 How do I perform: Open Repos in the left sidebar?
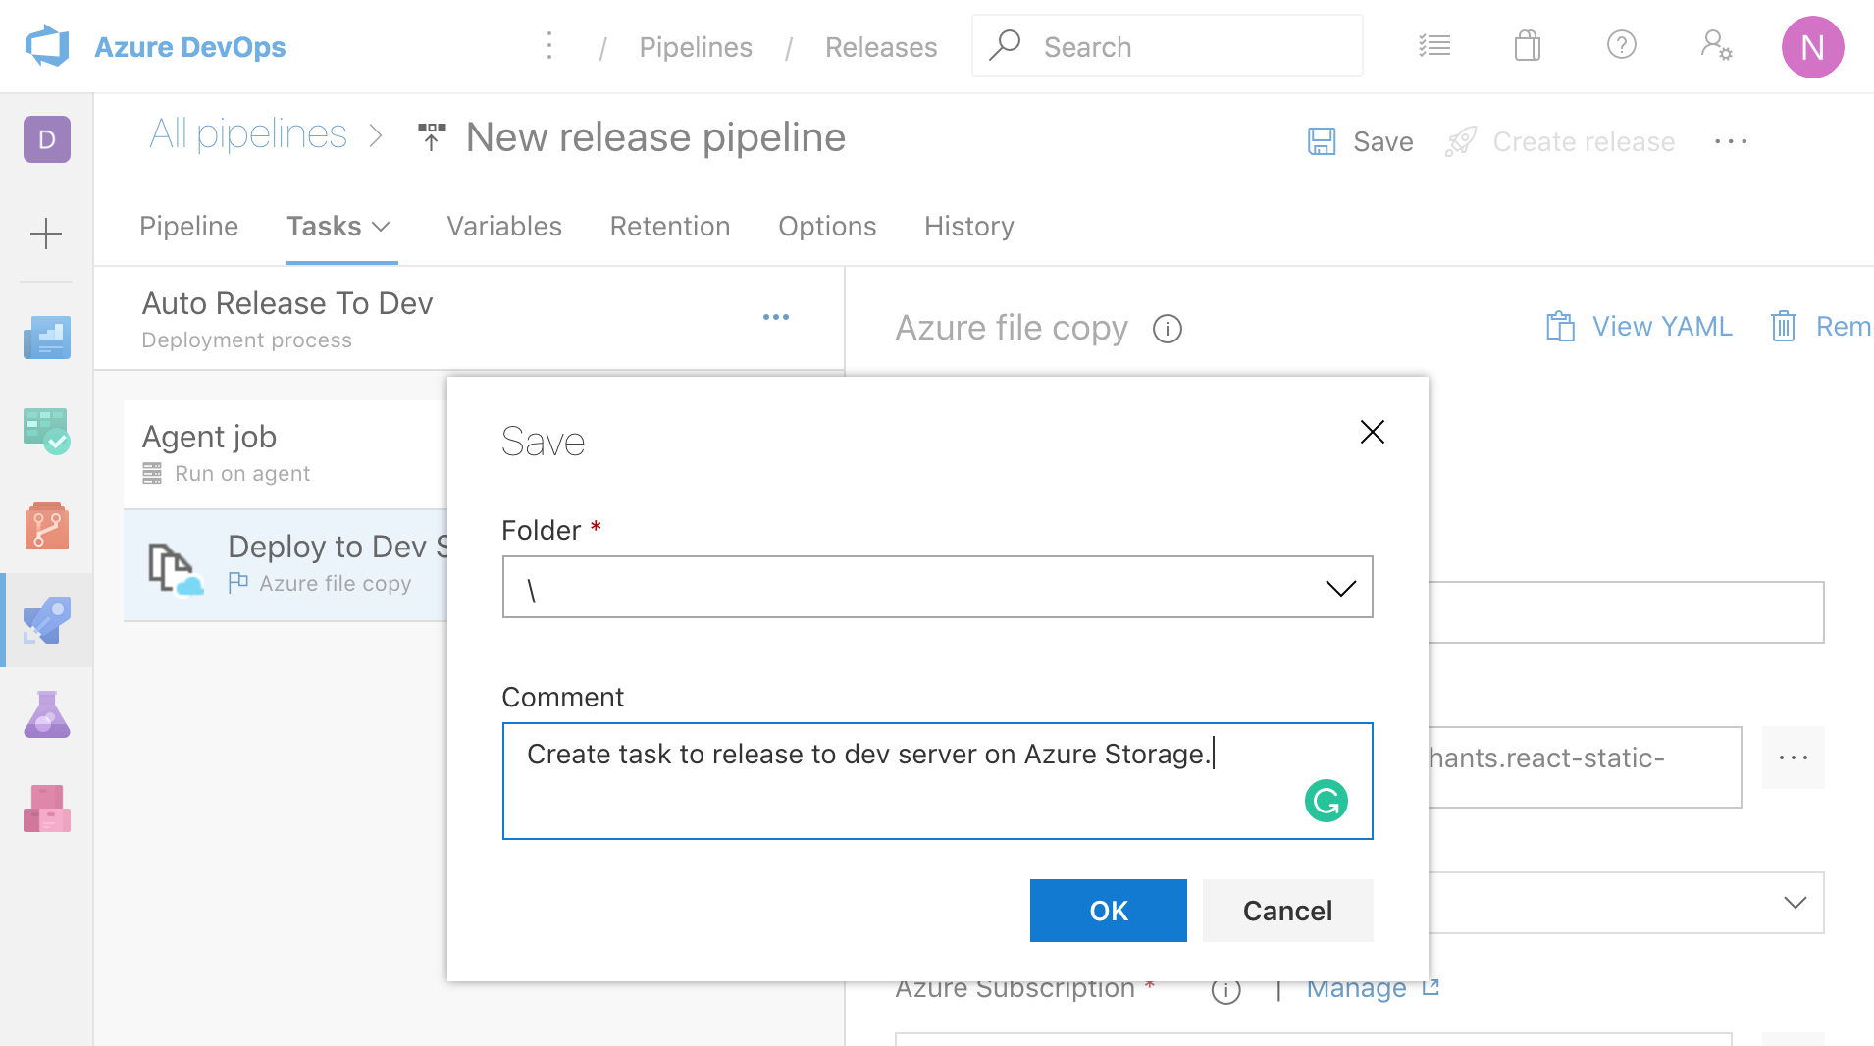[x=47, y=526]
